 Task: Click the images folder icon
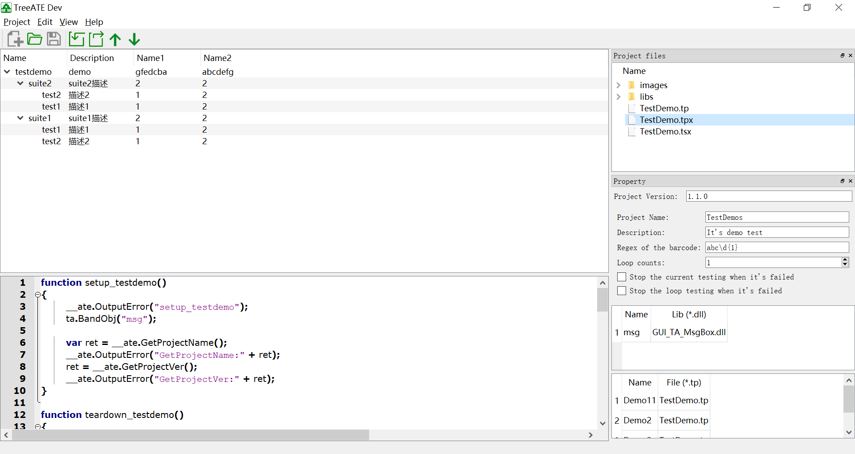click(x=631, y=85)
